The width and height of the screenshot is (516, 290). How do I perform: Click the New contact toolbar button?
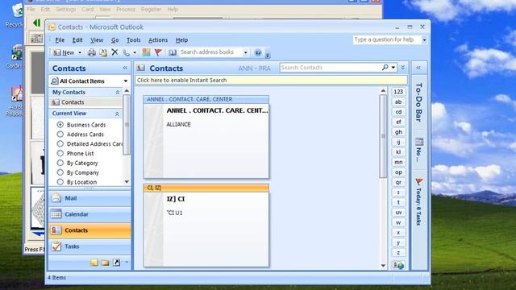tap(64, 52)
